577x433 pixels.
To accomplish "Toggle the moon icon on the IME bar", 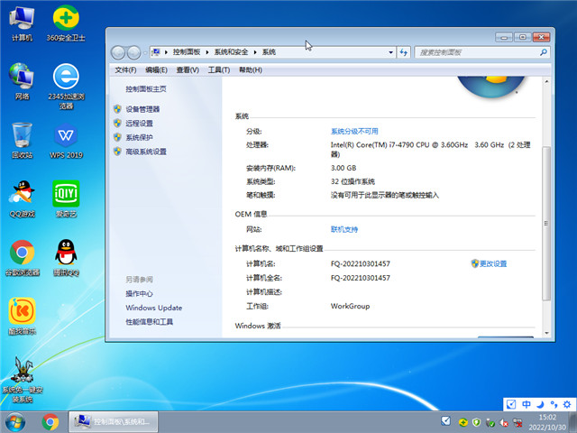I will tap(539, 404).
